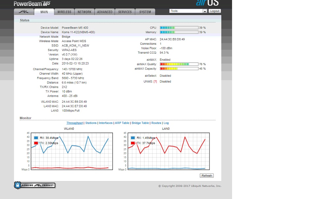Open the Stations monitor link
This screenshot has height=199, width=316.
coord(91,123)
